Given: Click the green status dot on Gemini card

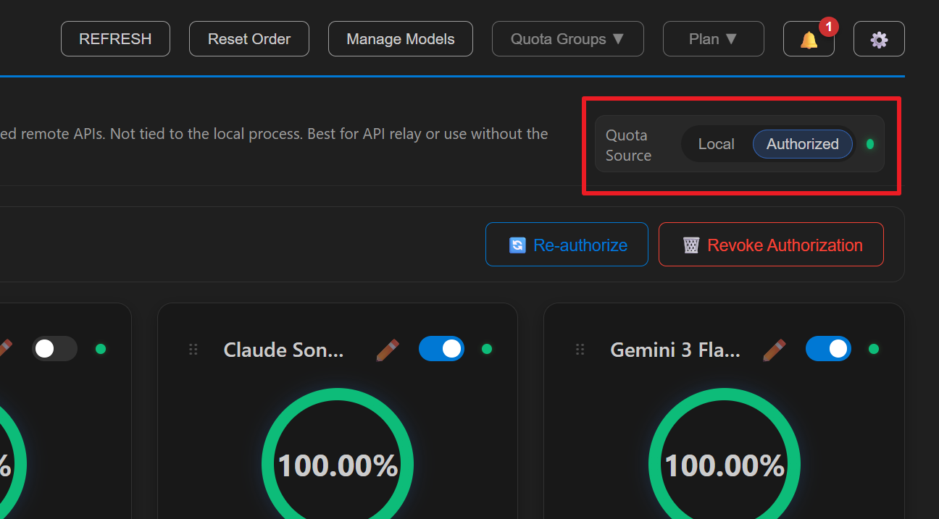Looking at the screenshot, I should click(874, 350).
